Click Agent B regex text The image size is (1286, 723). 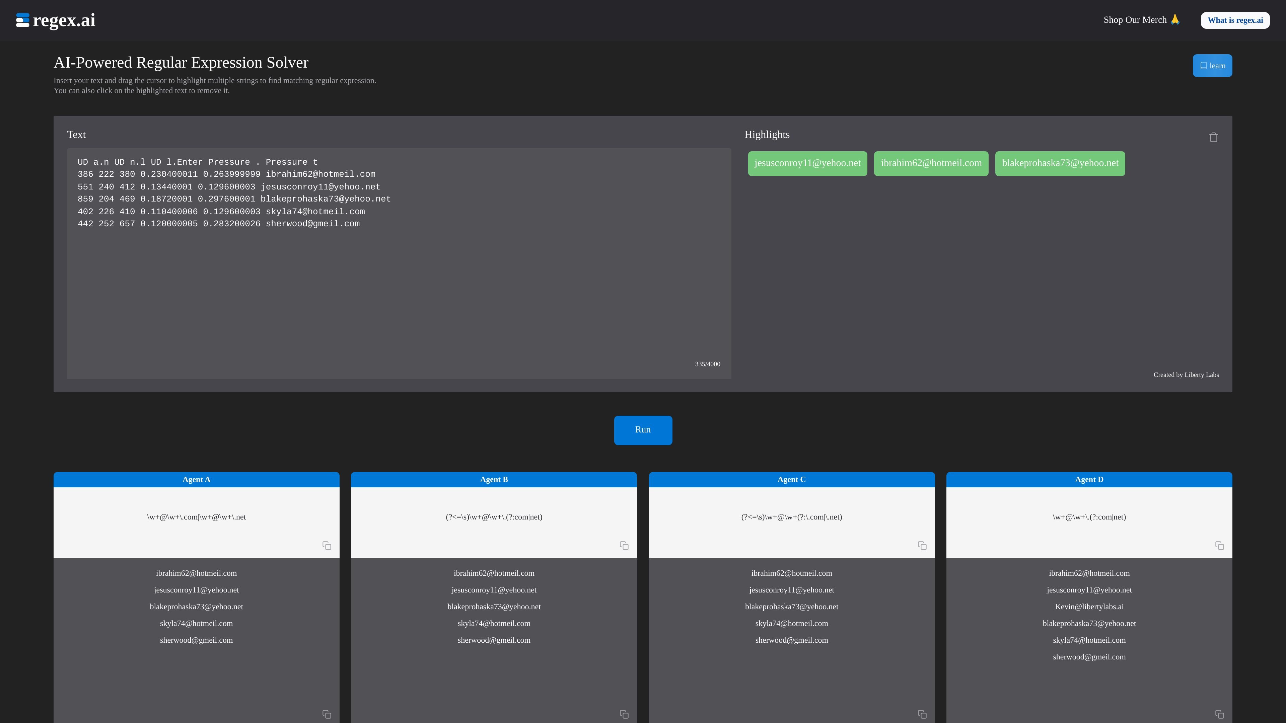point(494,517)
